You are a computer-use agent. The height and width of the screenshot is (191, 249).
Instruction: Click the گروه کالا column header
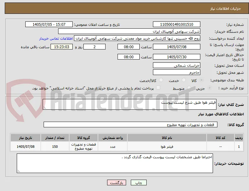coord(83,138)
